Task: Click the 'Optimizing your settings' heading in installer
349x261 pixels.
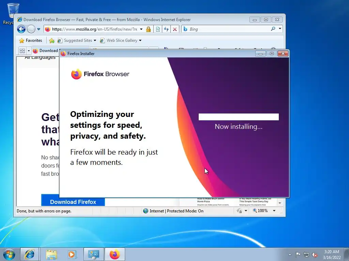Action: [x=108, y=125]
